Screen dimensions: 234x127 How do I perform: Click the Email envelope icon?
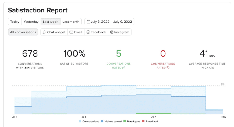click(71, 32)
